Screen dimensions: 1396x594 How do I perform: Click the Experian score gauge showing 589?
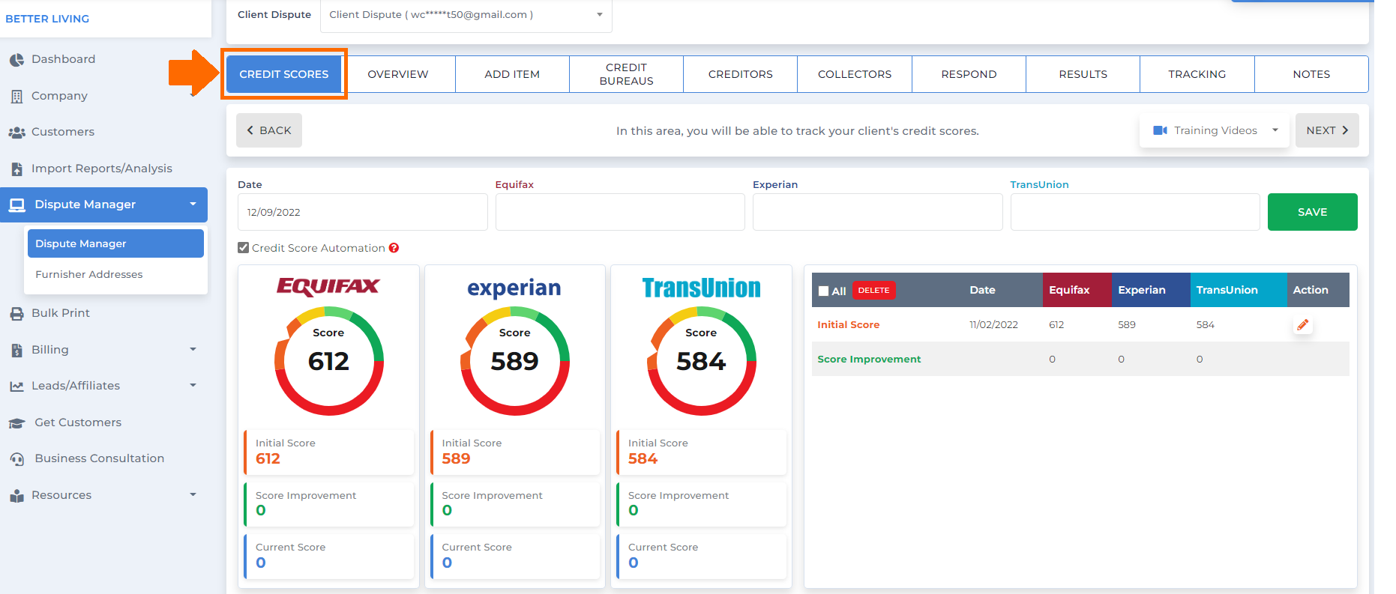pyautogui.click(x=515, y=361)
